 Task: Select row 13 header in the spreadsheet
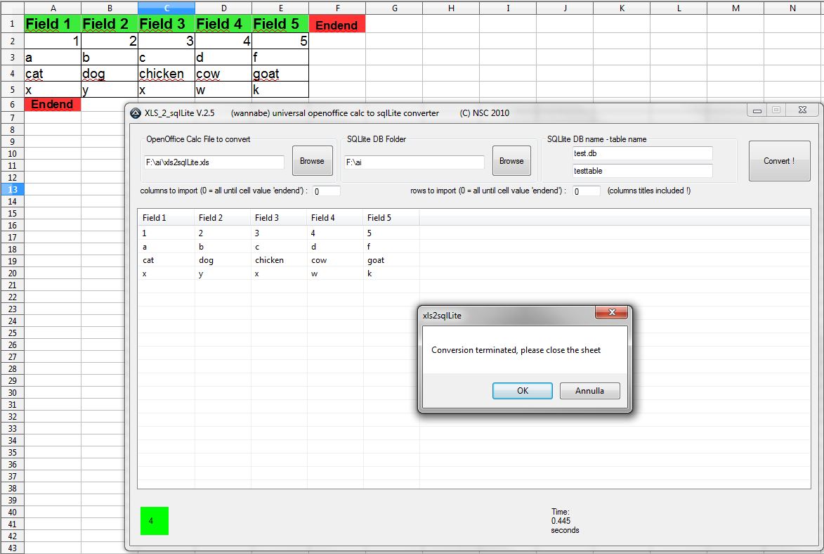[x=12, y=190]
